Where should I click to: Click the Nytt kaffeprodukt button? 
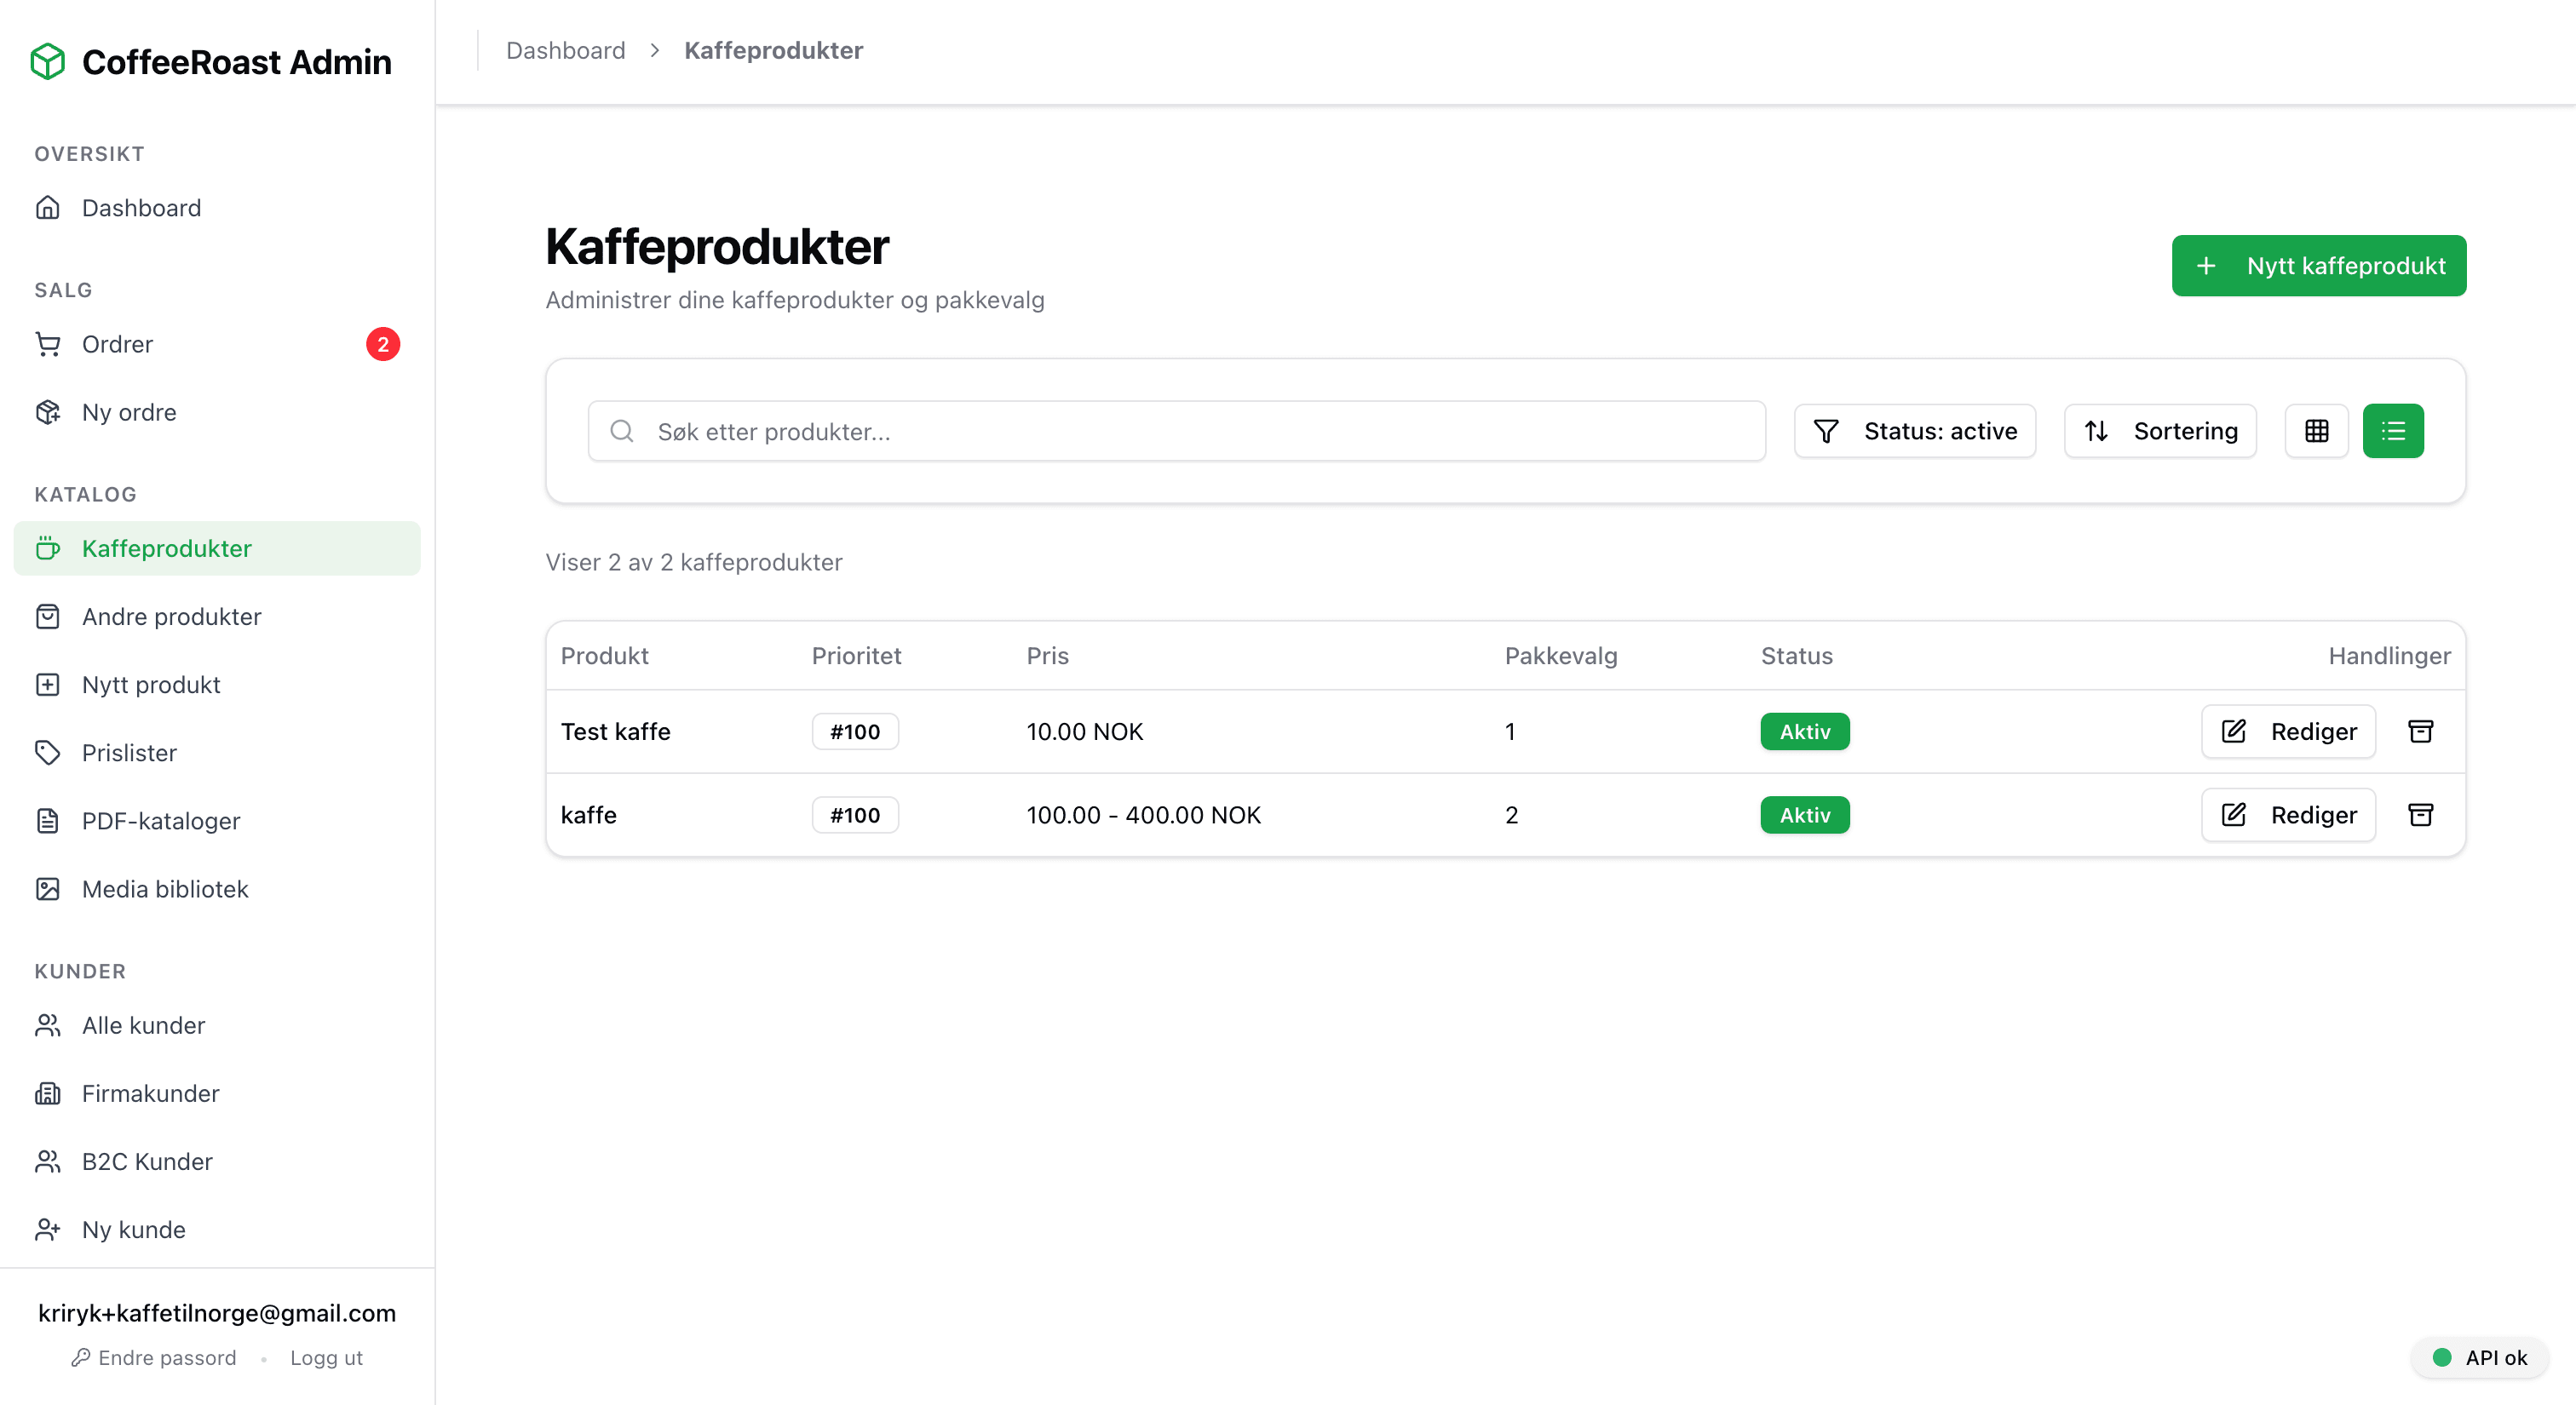point(2319,266)
